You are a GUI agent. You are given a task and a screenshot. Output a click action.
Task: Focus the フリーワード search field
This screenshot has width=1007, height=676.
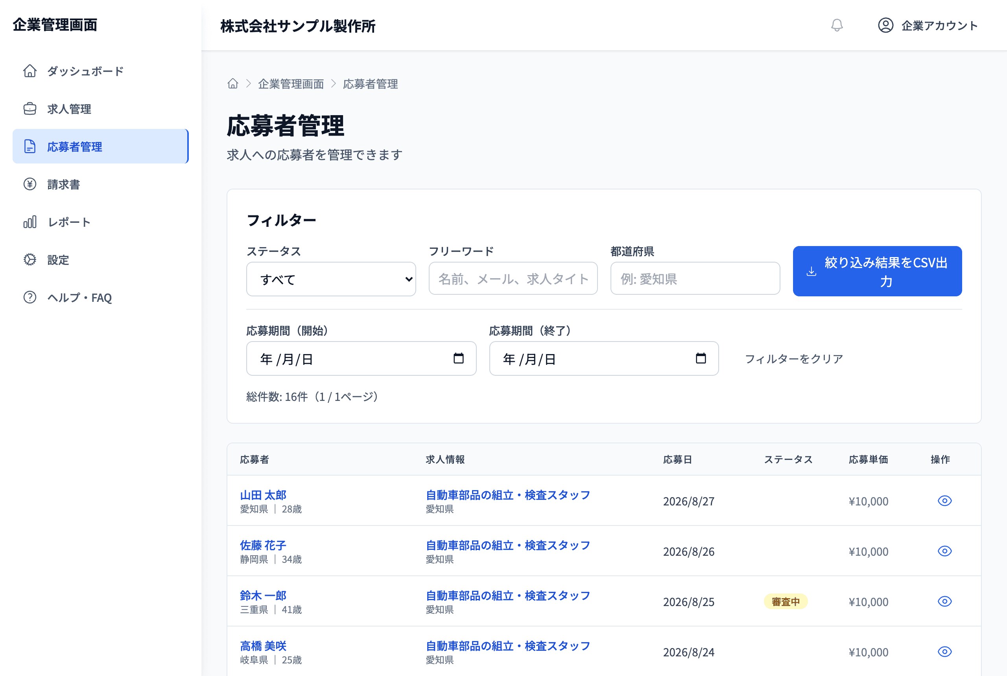click(x=513, y=279)
